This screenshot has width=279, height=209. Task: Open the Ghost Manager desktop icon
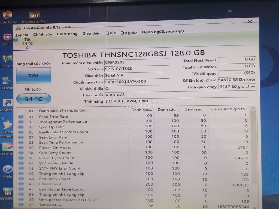click(7, 129)
